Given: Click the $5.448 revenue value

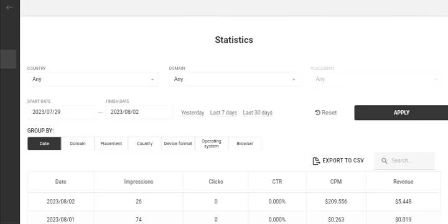Looking at the screenshot, I should coord(403,202).
